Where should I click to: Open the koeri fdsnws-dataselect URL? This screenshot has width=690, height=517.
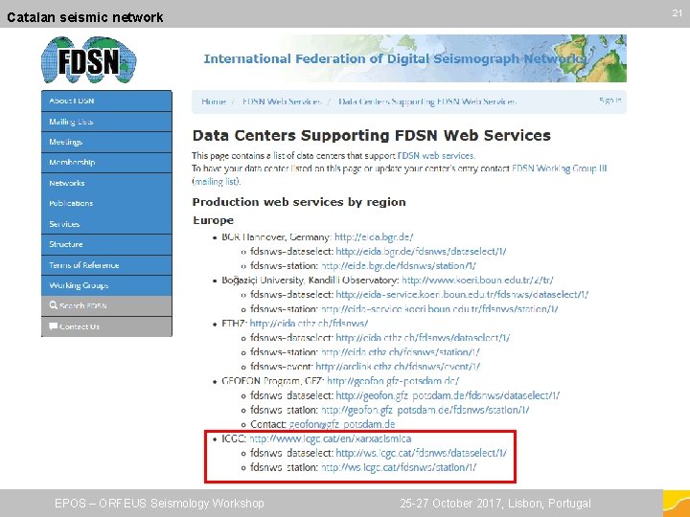tap(462, 295)
